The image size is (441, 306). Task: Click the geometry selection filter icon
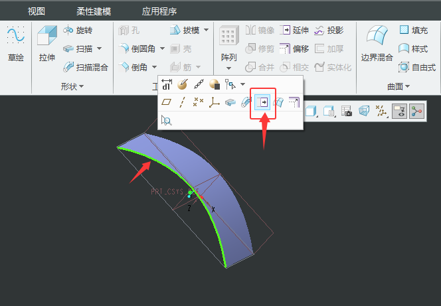coord(230,84)
